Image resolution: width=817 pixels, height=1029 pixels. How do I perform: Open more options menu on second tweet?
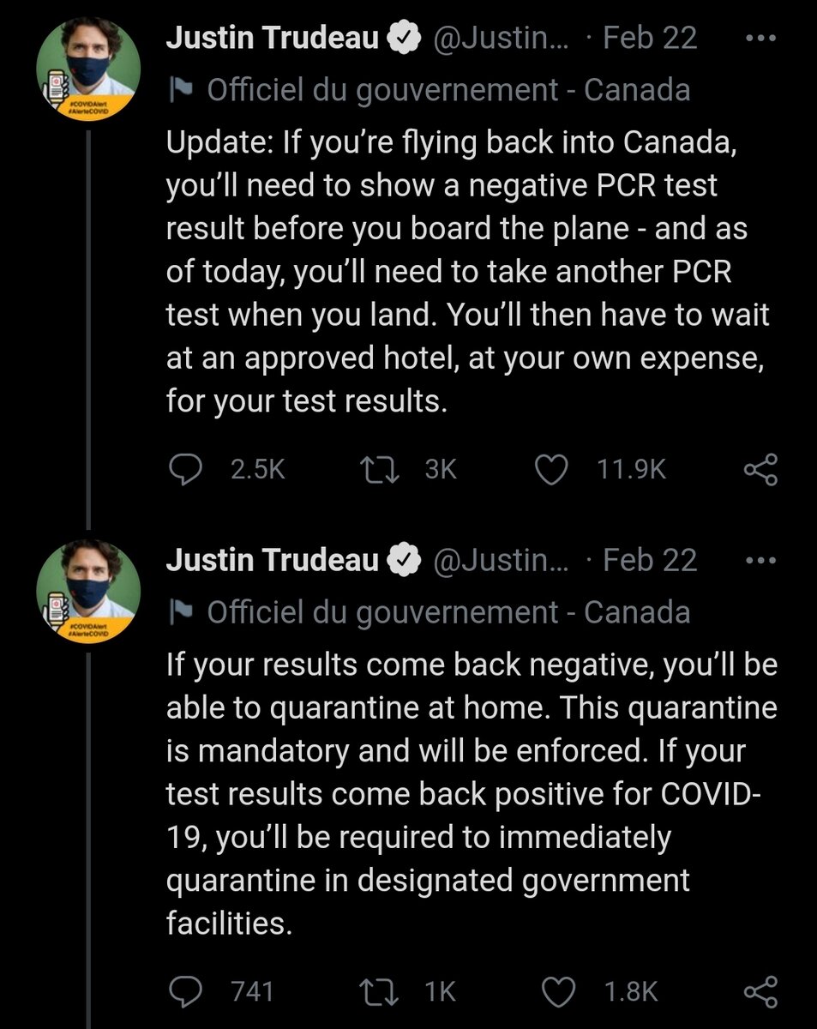tap(760, 561)
